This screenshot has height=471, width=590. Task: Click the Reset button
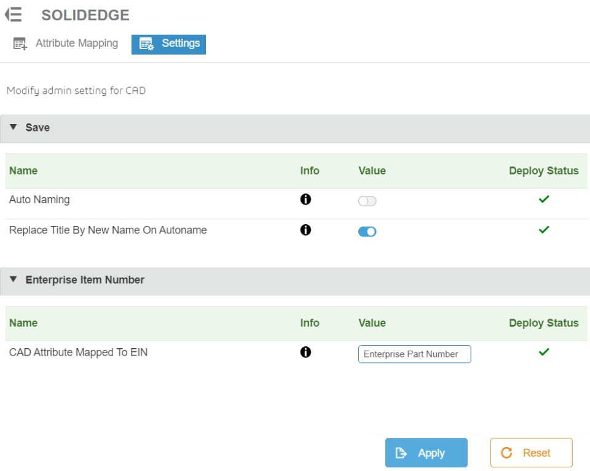pos(531,453)
